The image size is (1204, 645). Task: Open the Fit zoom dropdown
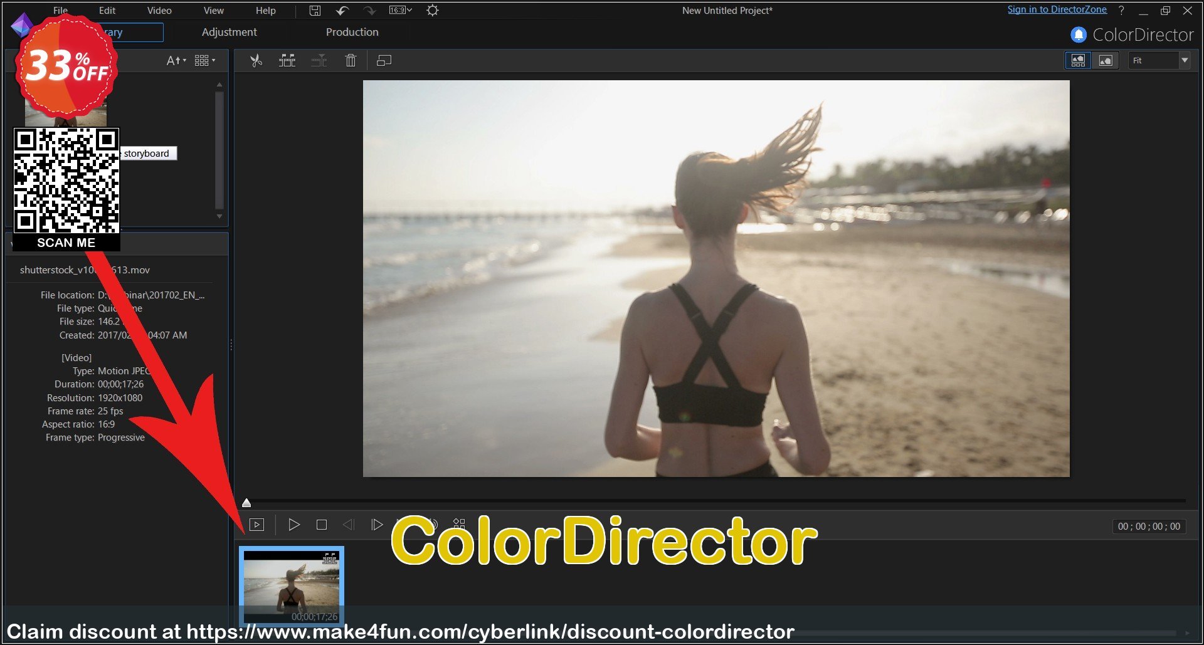tap(1159, 60)
